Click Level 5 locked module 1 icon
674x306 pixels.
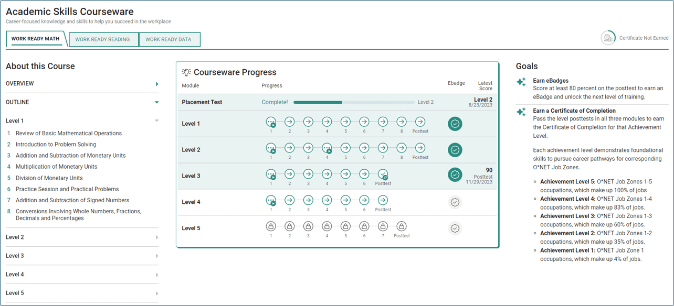click(271, 226)
